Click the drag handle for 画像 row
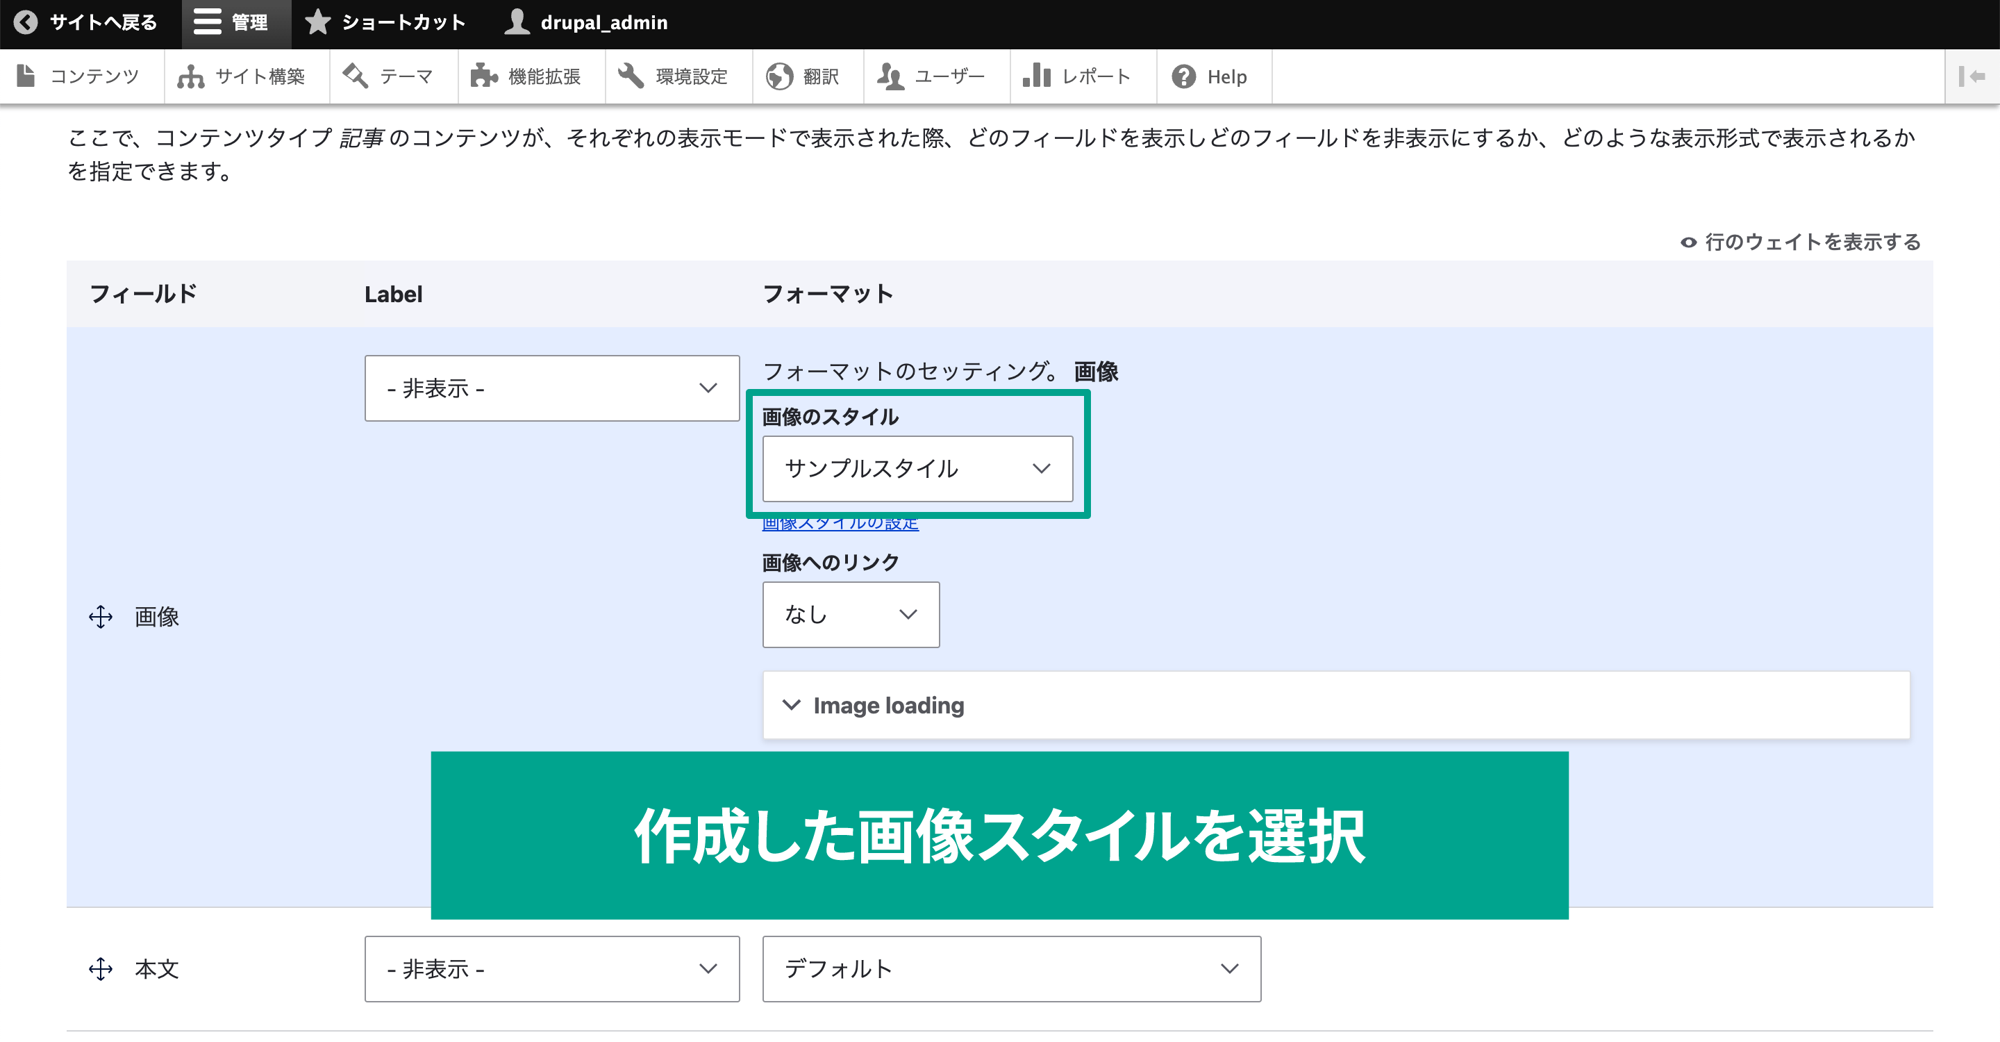 (x=101, y=618)
